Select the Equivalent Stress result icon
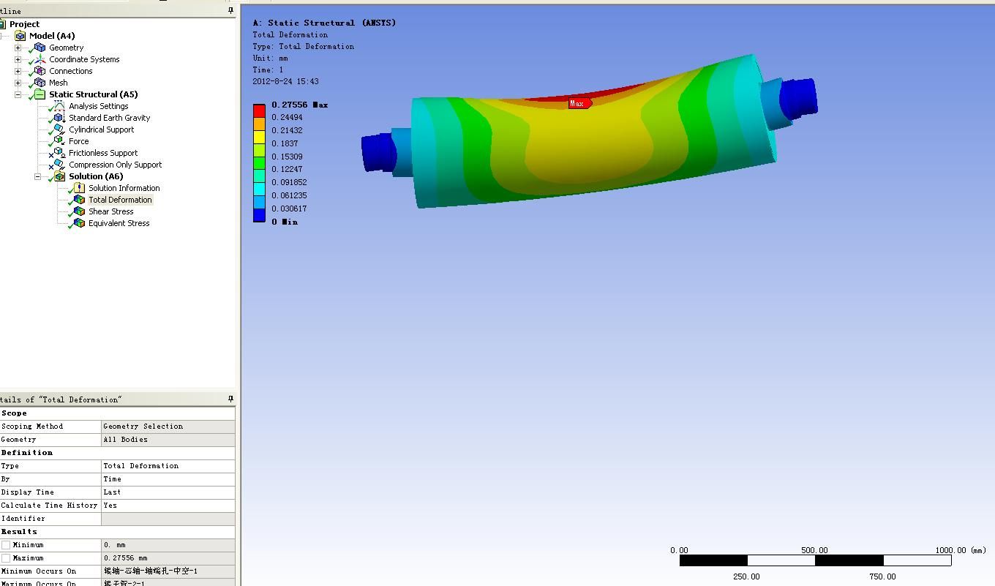995x586 pixels. click(x=78, y=223)
